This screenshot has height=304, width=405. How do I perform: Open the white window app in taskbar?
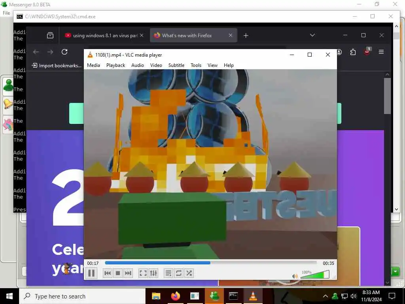click(x=195, y=296)
